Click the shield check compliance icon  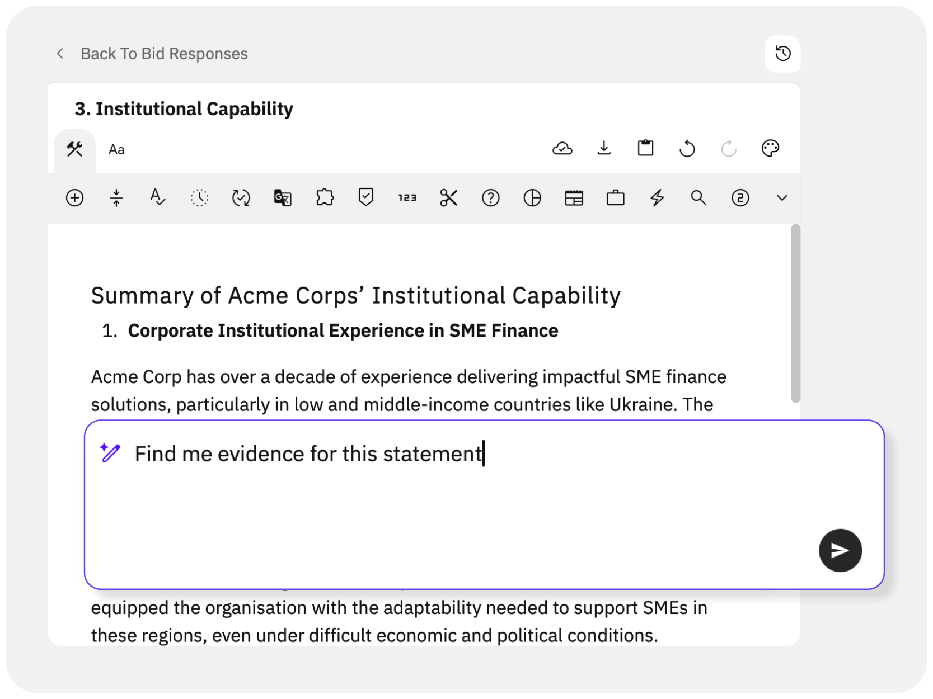(366, 197)
